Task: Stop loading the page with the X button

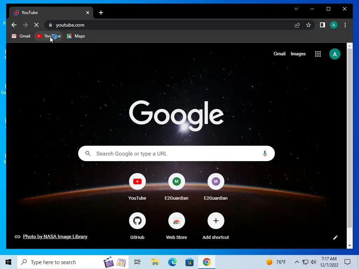Action: click(x=36, y=25)
